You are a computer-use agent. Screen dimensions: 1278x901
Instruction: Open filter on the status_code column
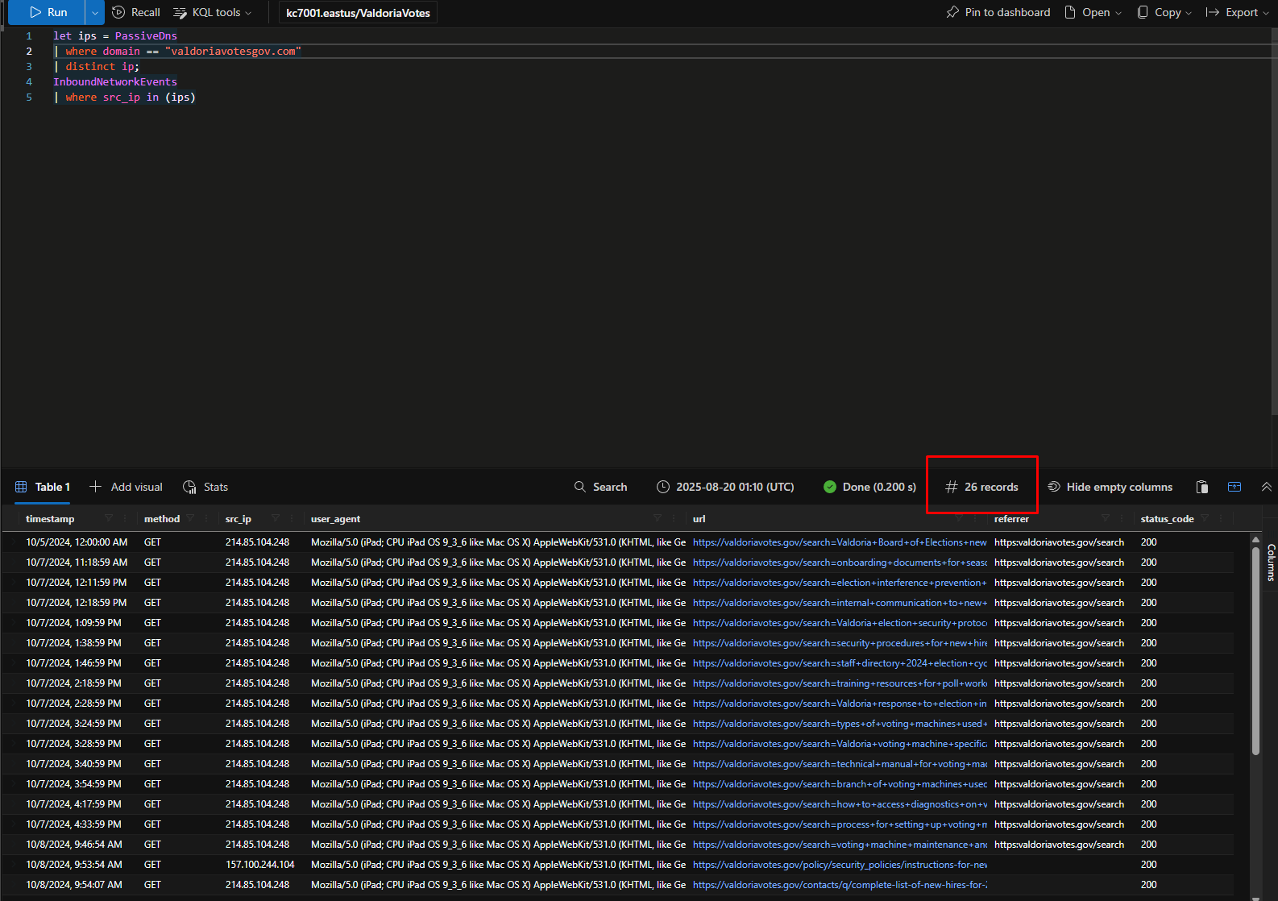(x=1205, y=518)
